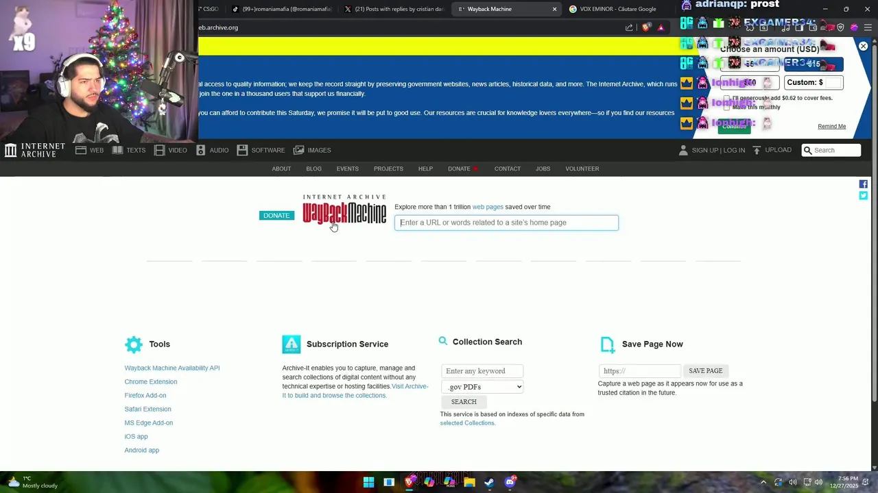Open the HELP menu item
Image resolution: width=878 pixels, height=493 pixels.
coord(425,168)
